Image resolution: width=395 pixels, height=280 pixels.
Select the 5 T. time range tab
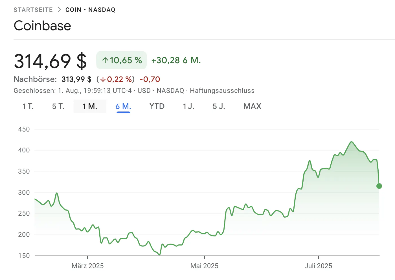(58, 106)
